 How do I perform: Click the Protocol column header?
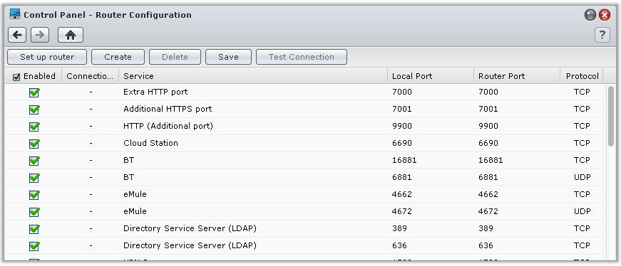pos(582,76)
